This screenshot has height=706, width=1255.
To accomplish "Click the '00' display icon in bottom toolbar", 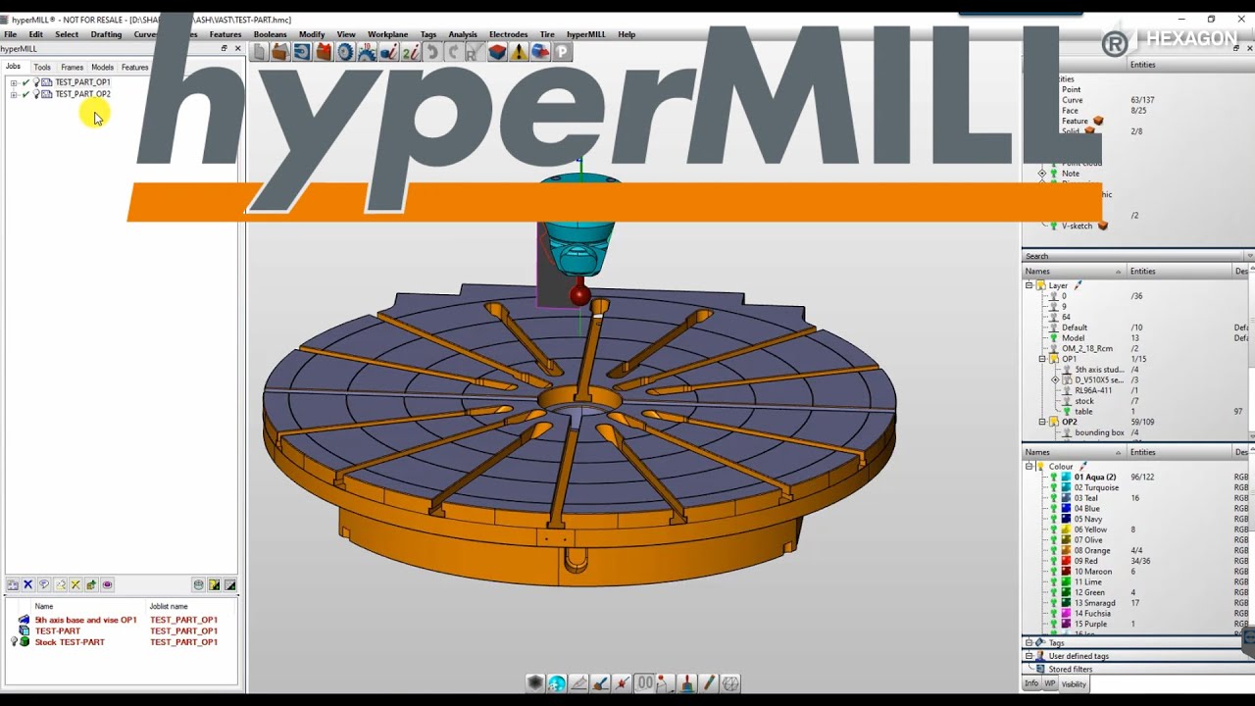I will pos(644,682).
